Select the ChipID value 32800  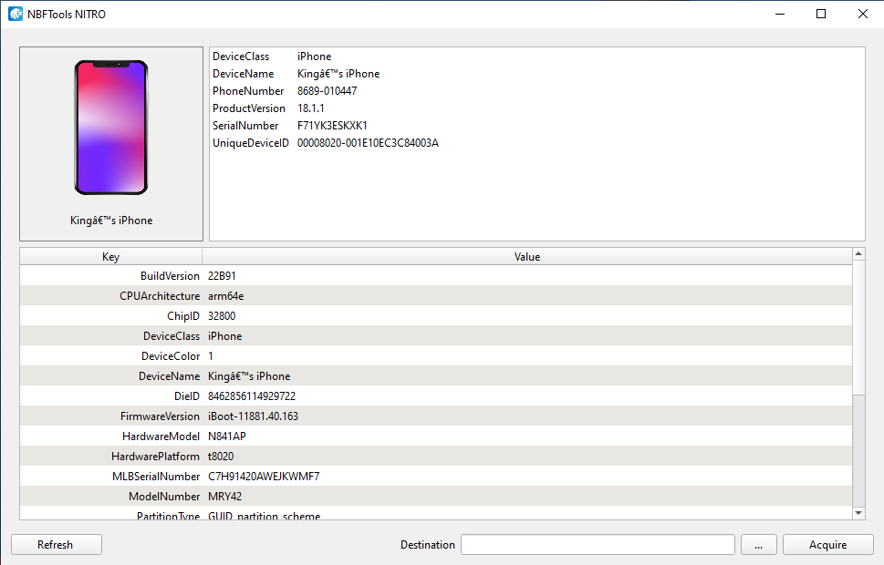click(222, 316)
